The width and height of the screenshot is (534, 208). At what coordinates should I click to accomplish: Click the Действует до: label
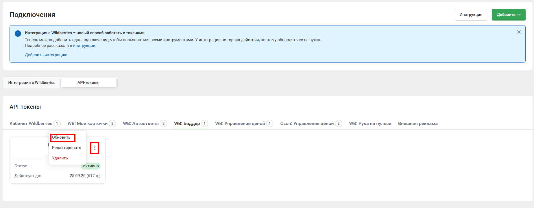[28, 176]
